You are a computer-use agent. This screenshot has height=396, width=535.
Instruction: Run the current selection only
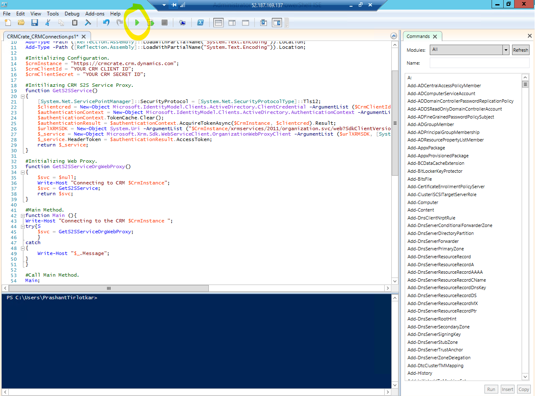coord(151,23)
